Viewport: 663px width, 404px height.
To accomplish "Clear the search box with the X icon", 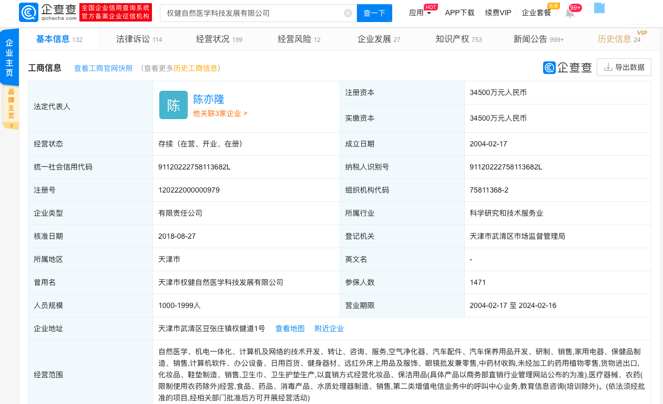I will 348,13.
